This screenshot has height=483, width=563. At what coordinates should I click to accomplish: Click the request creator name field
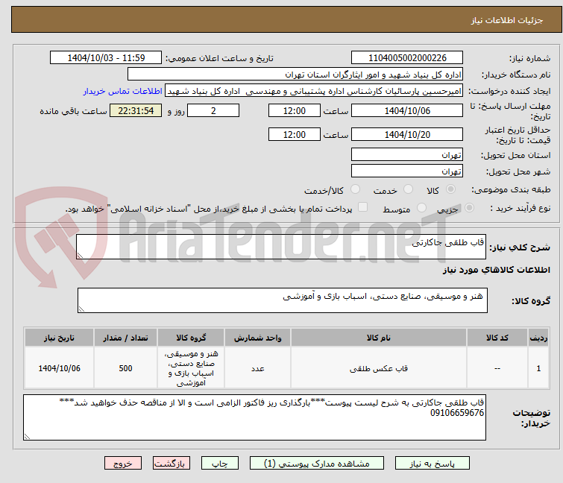[314, 91]
